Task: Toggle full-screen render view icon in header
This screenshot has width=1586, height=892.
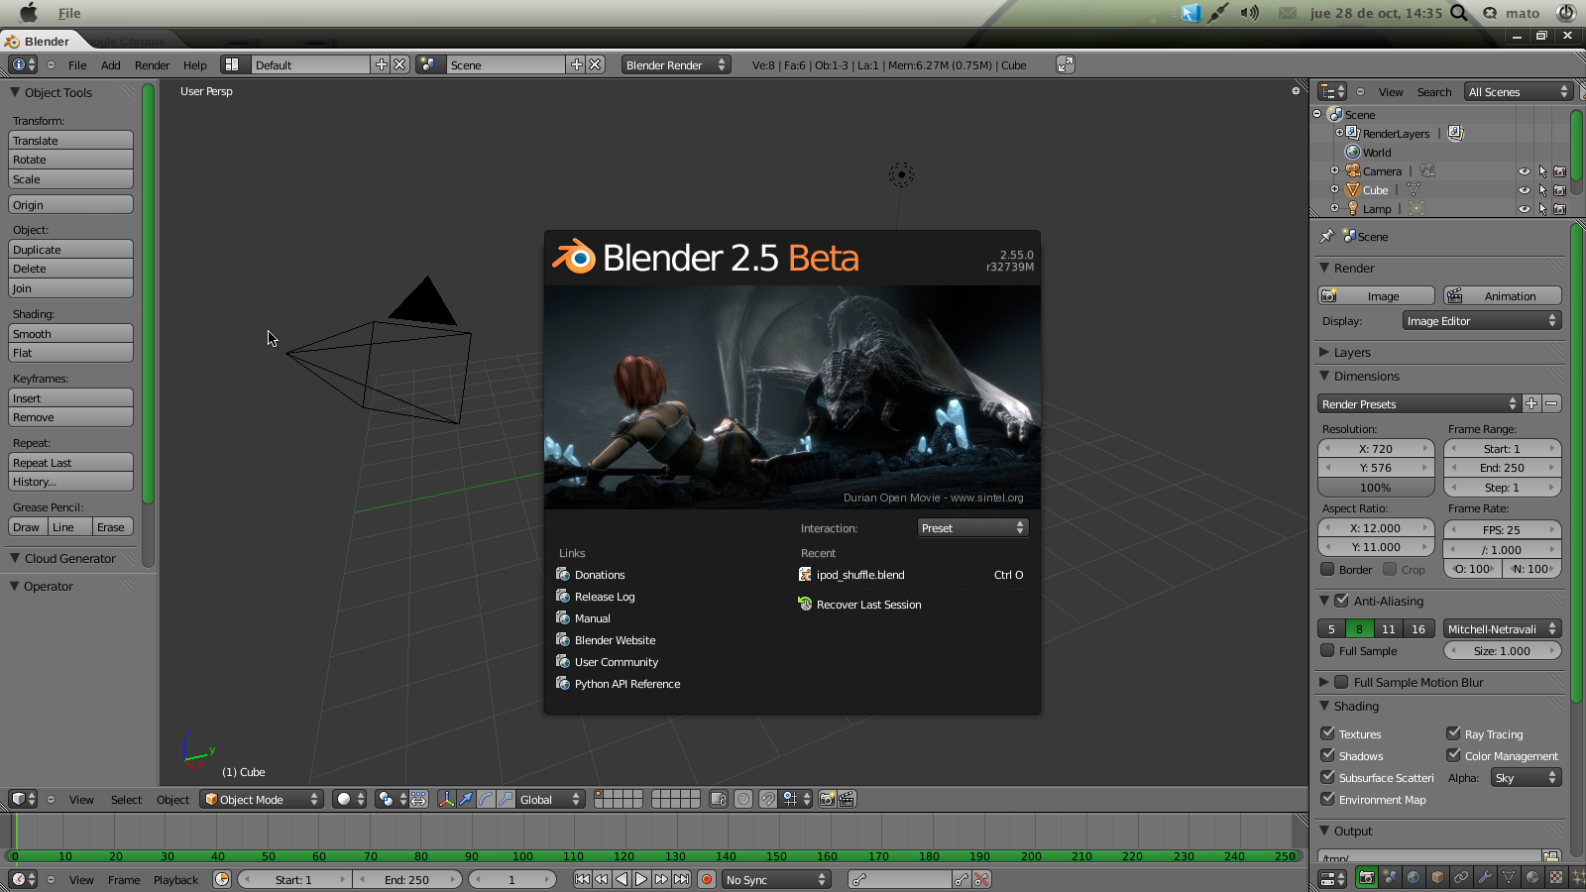Action: tap(1066, 64)
